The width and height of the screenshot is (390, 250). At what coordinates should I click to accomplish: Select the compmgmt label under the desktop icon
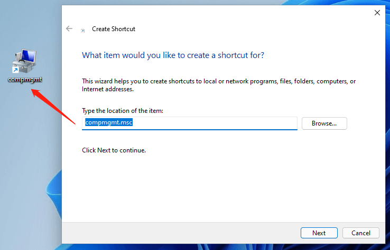tap(25, 80)
